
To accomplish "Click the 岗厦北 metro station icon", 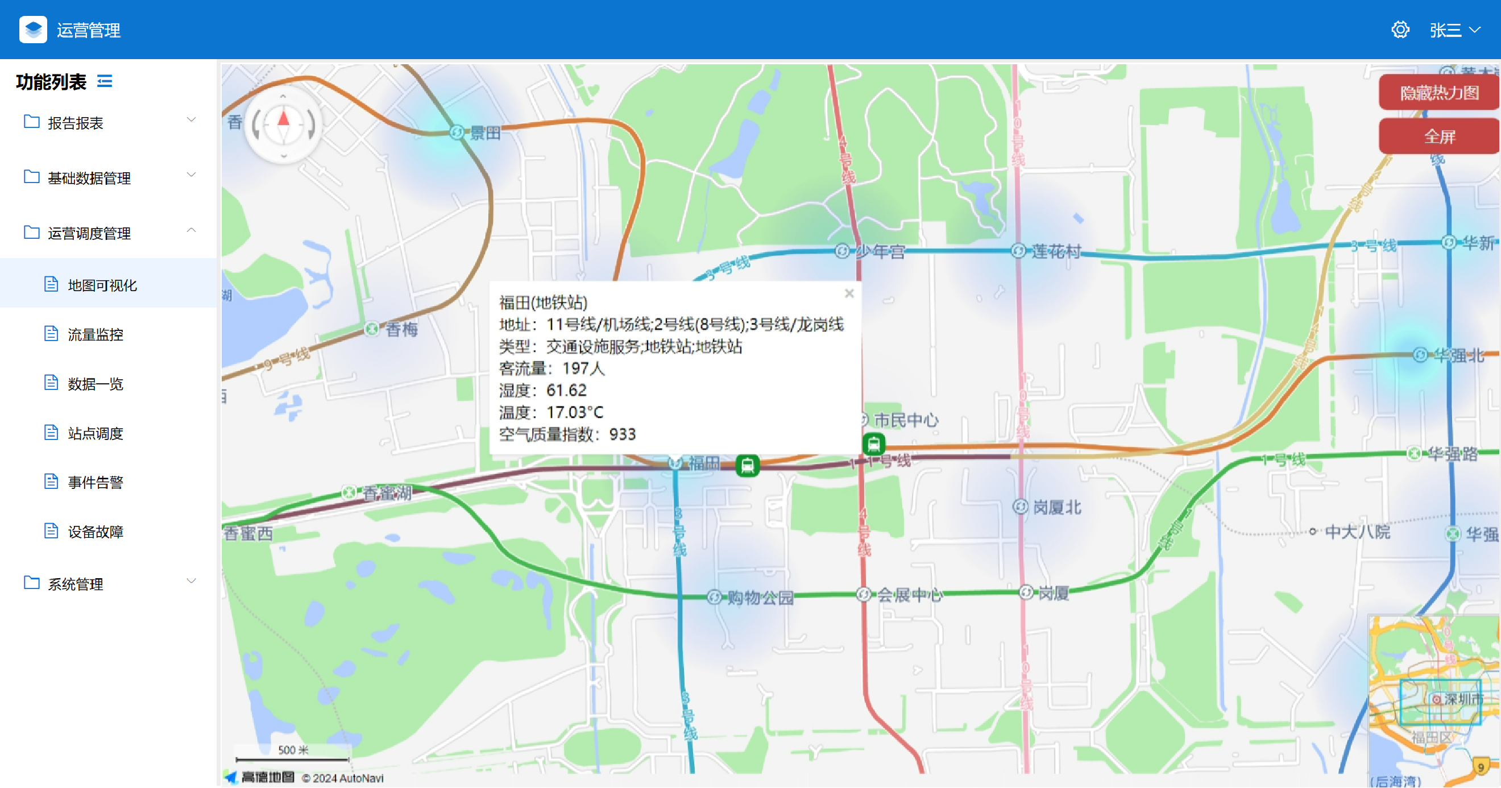I will tap(1021, 507).
